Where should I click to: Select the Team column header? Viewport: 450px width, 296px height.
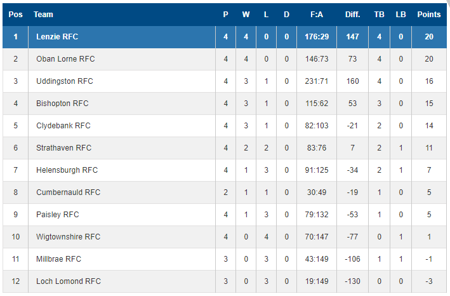pos(43,15)
